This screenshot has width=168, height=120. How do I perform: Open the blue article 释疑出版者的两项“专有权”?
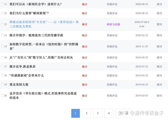(44, 24)
